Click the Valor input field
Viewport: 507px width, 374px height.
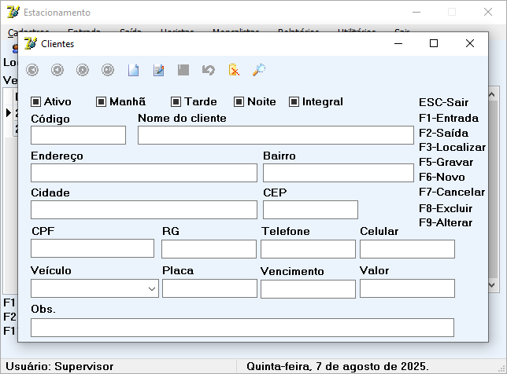click(408, 288)
